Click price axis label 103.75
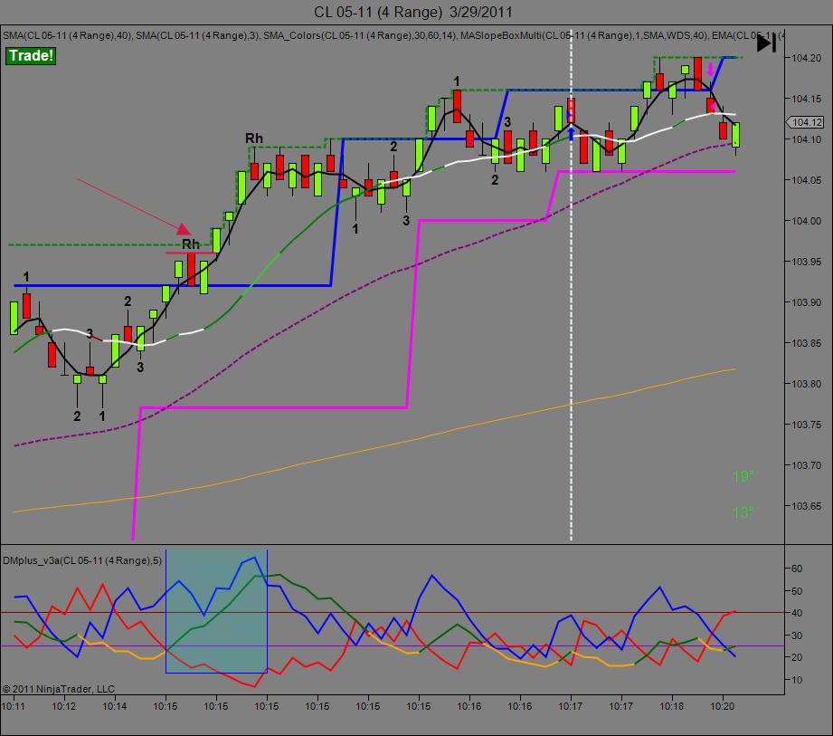The image size is (833, 736). tap(806, 425)
